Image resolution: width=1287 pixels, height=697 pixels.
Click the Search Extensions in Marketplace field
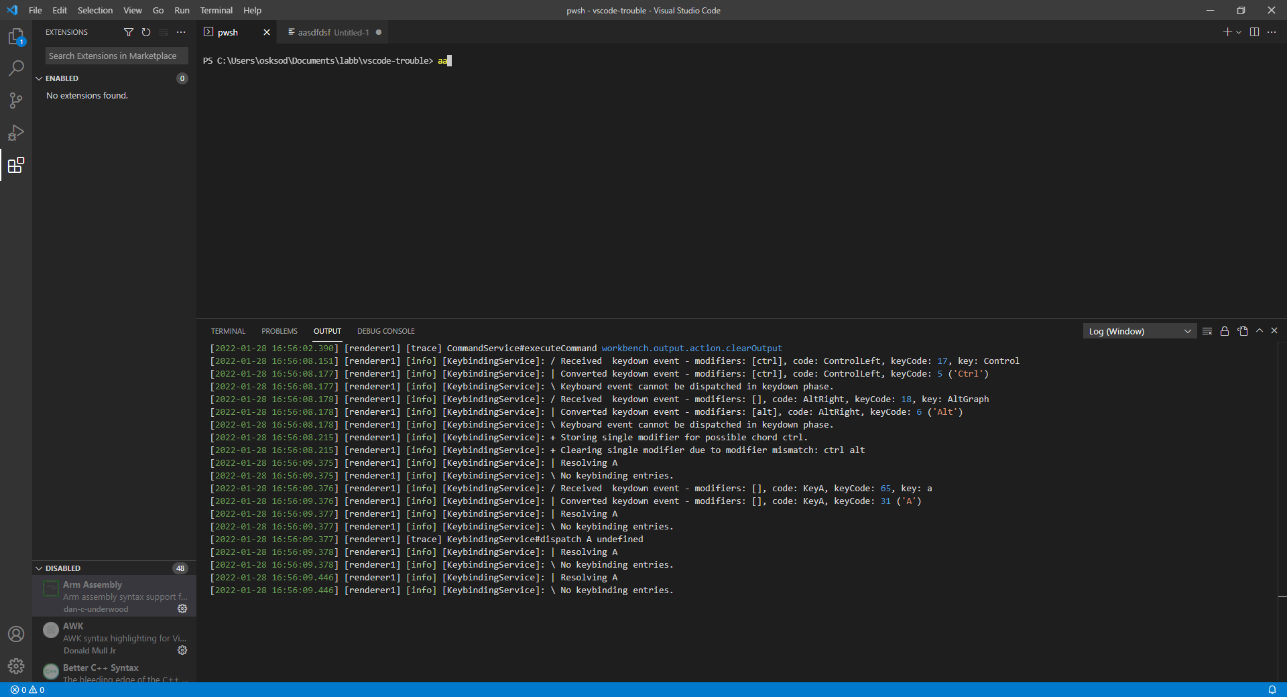(115, 56)
